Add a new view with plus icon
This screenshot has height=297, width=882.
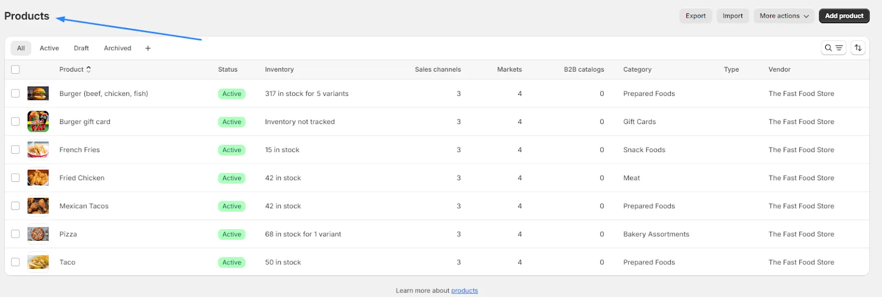[x=148, y=48]
